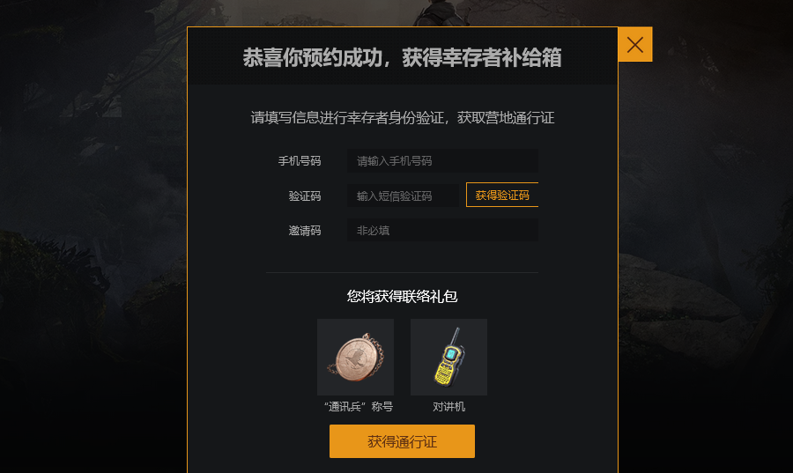Select the 邀请码 optional input field
Viewport: 793px width, 473px height.
[x=442, y=230]
